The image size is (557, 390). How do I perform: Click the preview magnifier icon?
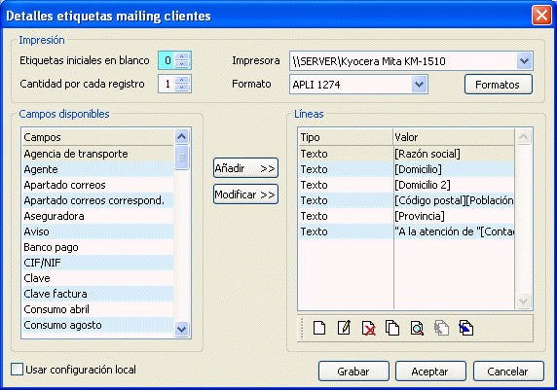coord(417,328)
